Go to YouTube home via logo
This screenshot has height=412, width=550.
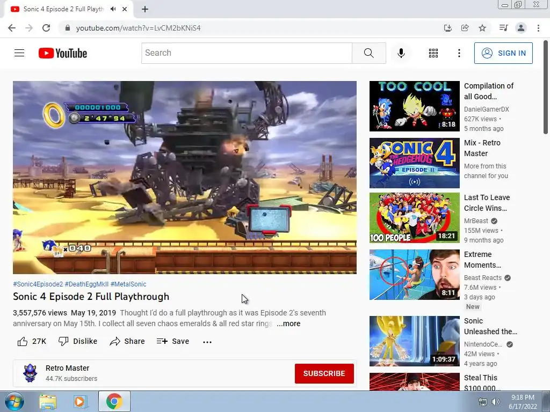tap(63, 53)
